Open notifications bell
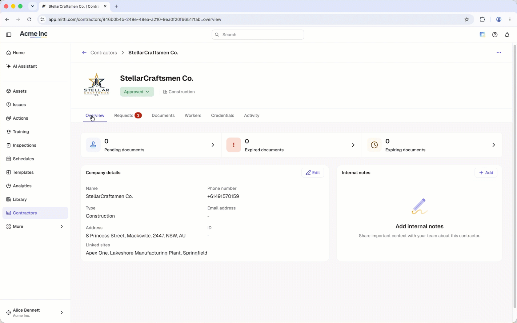The image size is (517, 323). coord(507,35)
